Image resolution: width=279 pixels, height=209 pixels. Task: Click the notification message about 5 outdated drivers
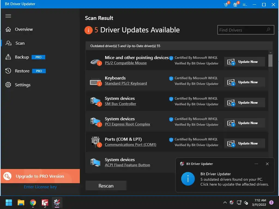pyautogui.click(x=235, y=182)
